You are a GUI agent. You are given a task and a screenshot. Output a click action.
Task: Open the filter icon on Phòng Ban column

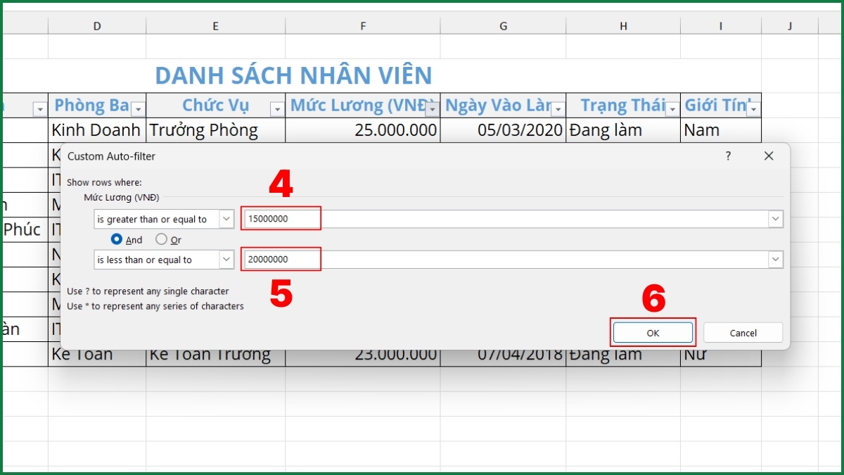[139, 108]
